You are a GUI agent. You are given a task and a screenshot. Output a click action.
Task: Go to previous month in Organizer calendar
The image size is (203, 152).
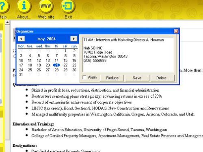click(x=22, y=39)
